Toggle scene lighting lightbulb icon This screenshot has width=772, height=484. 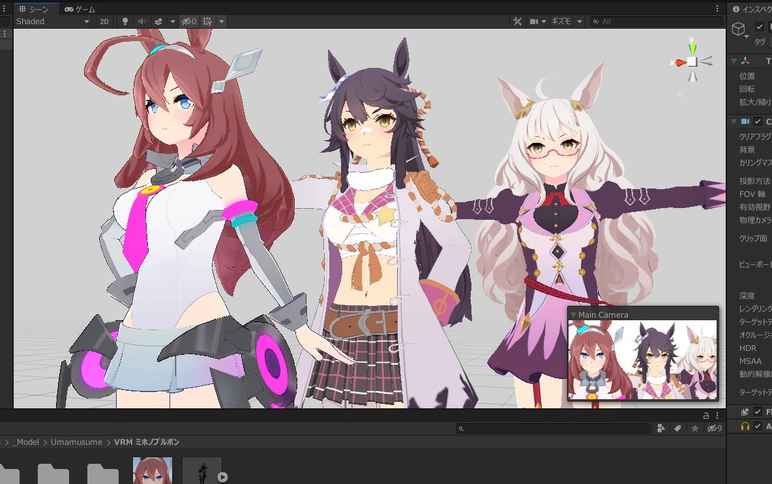125,21
